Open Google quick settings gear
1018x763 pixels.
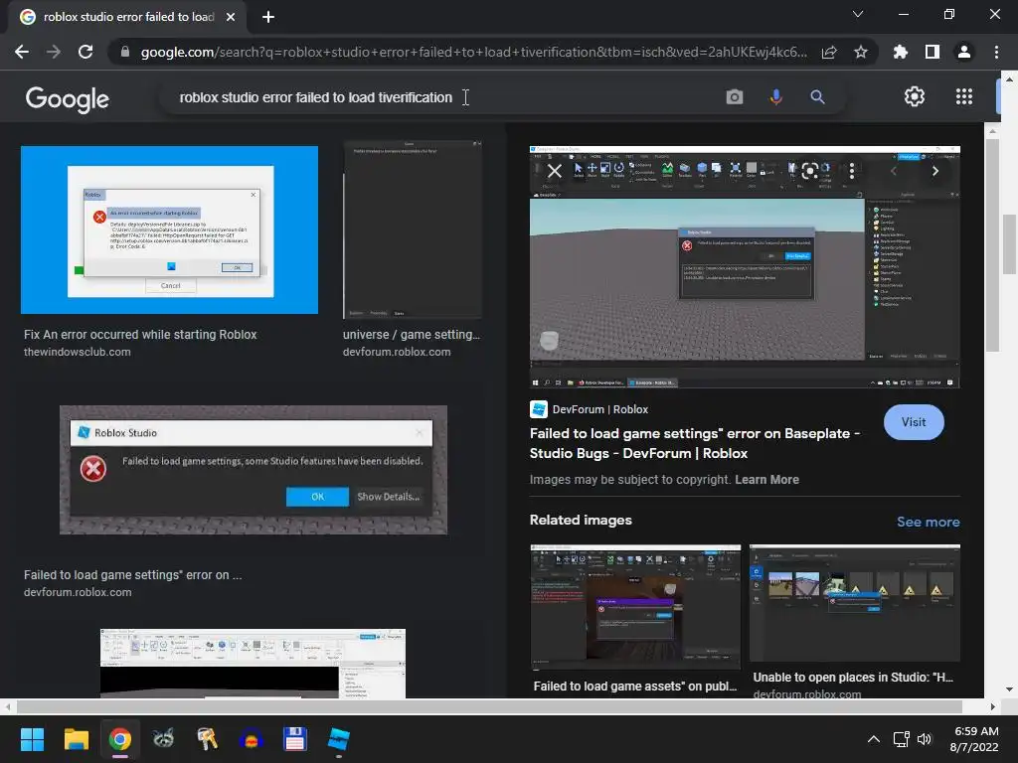point(915,96)
